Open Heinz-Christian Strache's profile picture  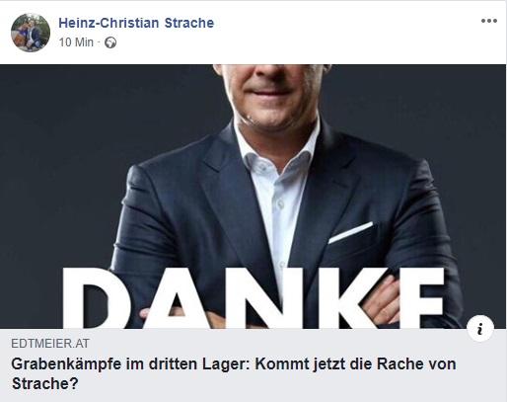(31, 33)
